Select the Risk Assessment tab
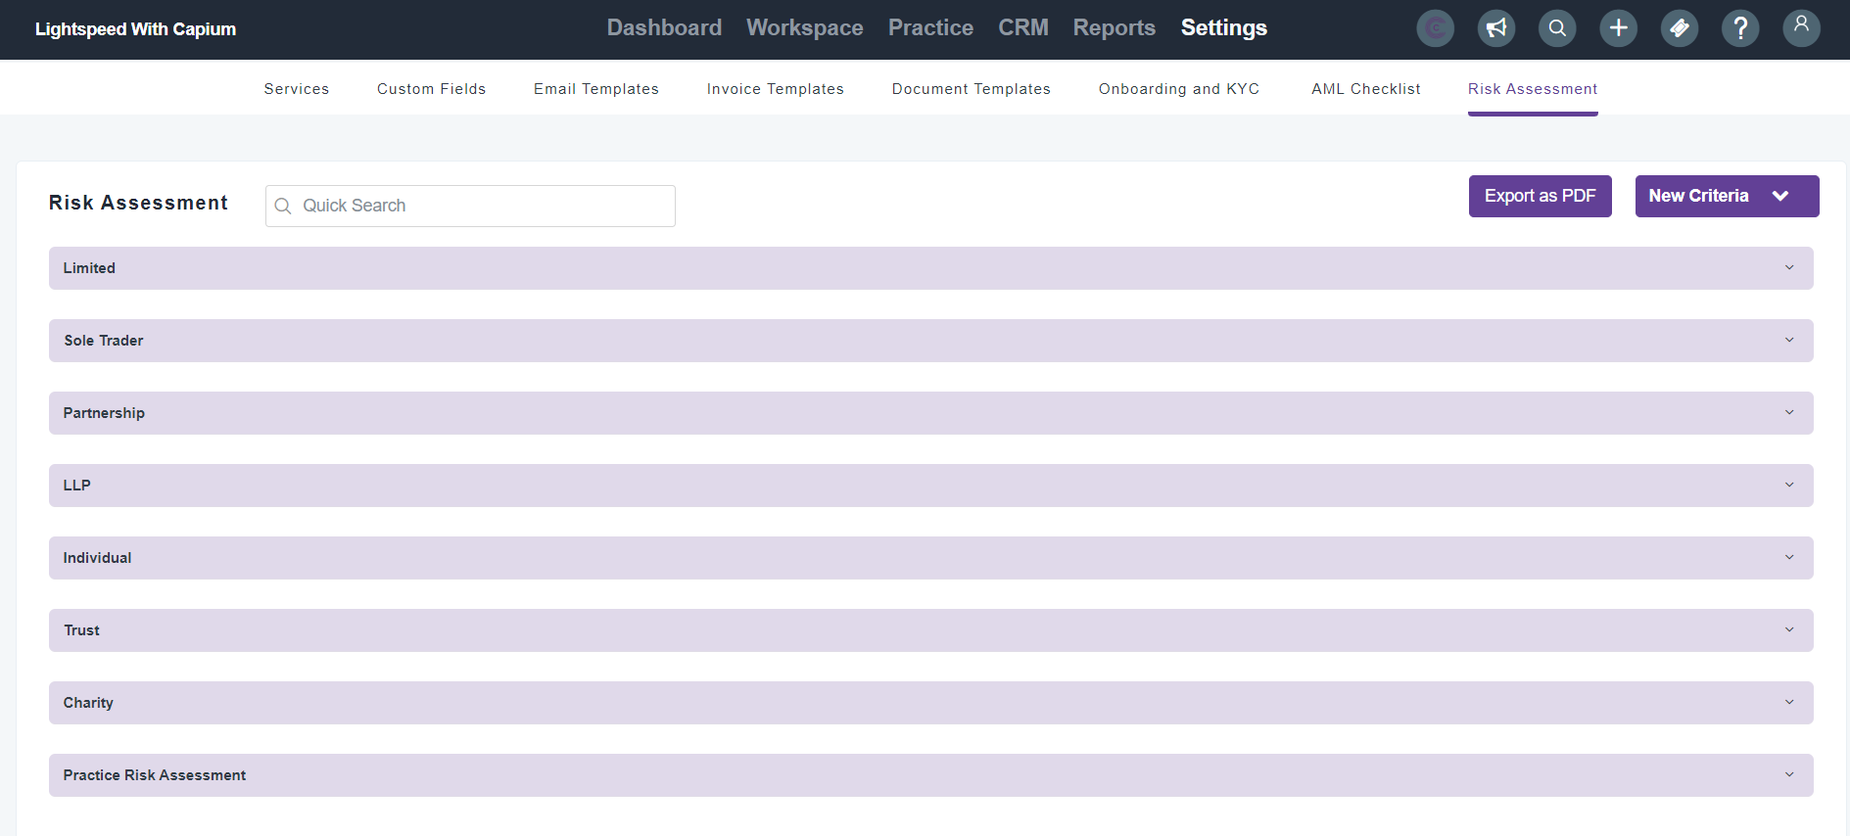The height and width of the screenshot is (836, 1850). 1533,89
